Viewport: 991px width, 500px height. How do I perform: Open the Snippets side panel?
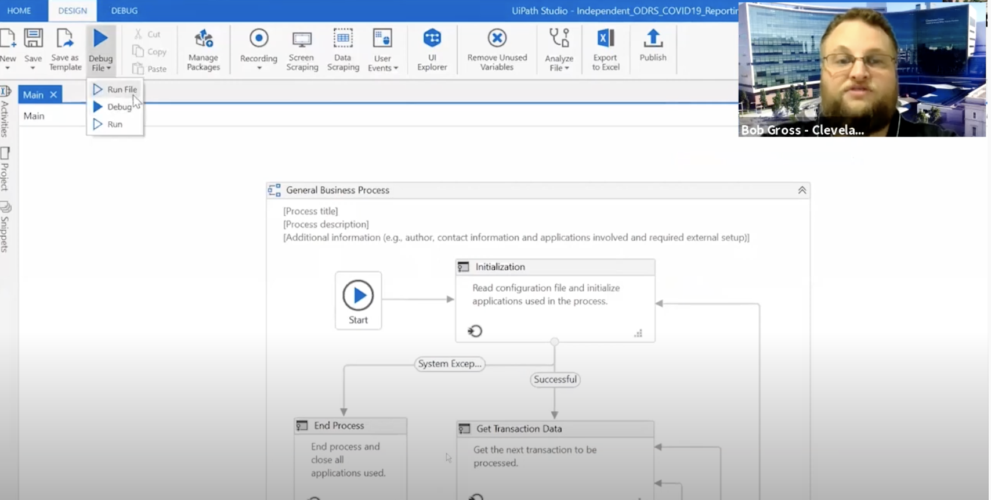[x=5, y=227]
